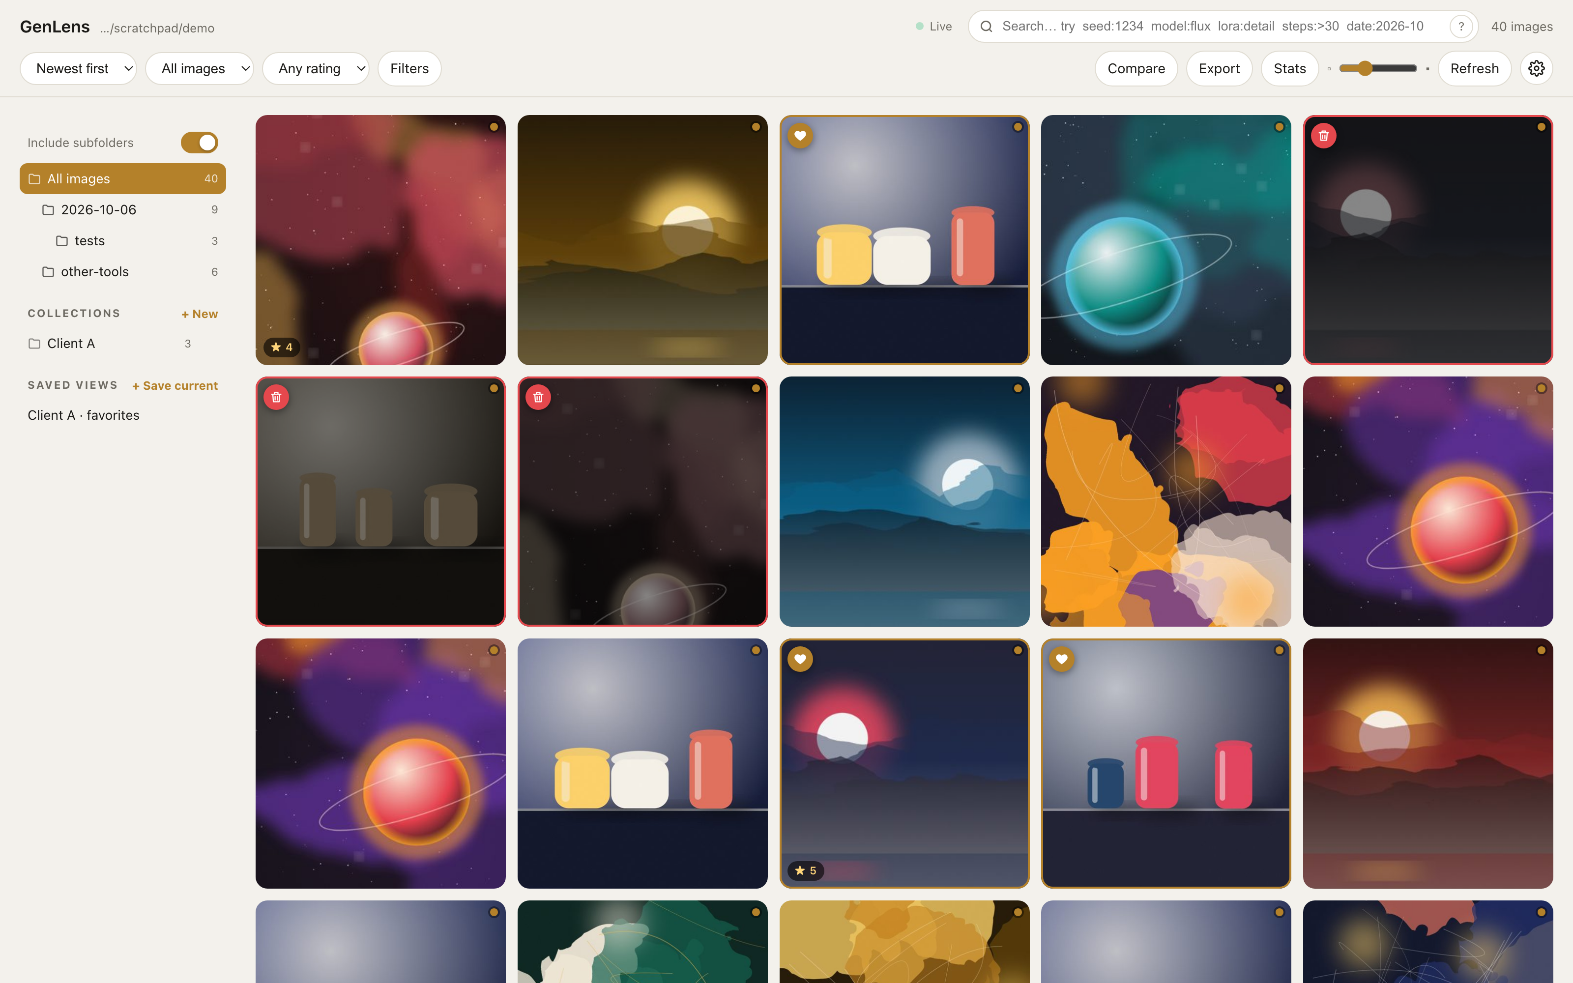Viewport: 1573px width, 983px height.
Task: Toggle the selection dot on the orange floral image
Action: tap(1279, 388)
